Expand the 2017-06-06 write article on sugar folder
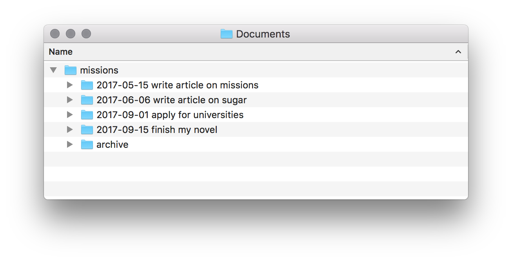 point(70,100)
